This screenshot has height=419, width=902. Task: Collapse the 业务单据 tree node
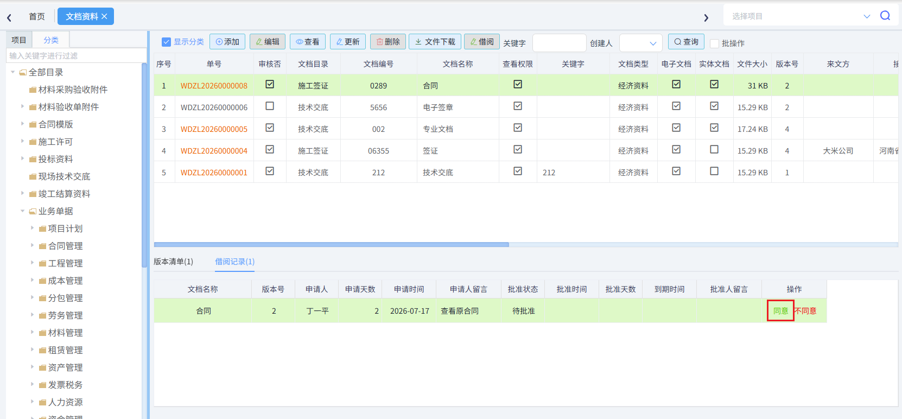point(22,211)
